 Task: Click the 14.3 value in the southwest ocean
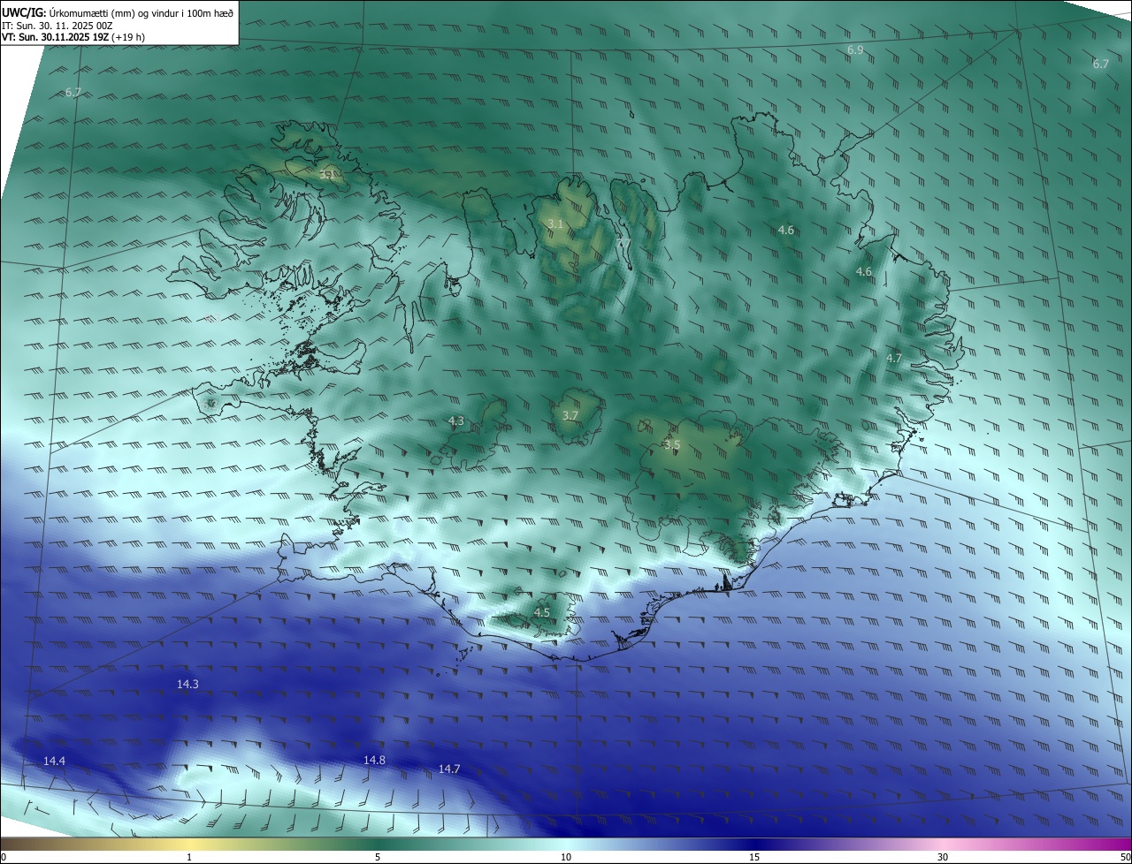click(187, 684)
